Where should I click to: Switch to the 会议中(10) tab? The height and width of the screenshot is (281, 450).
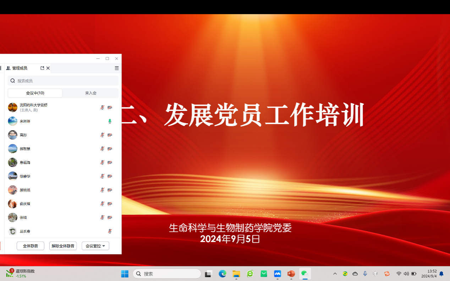[35, 93]
